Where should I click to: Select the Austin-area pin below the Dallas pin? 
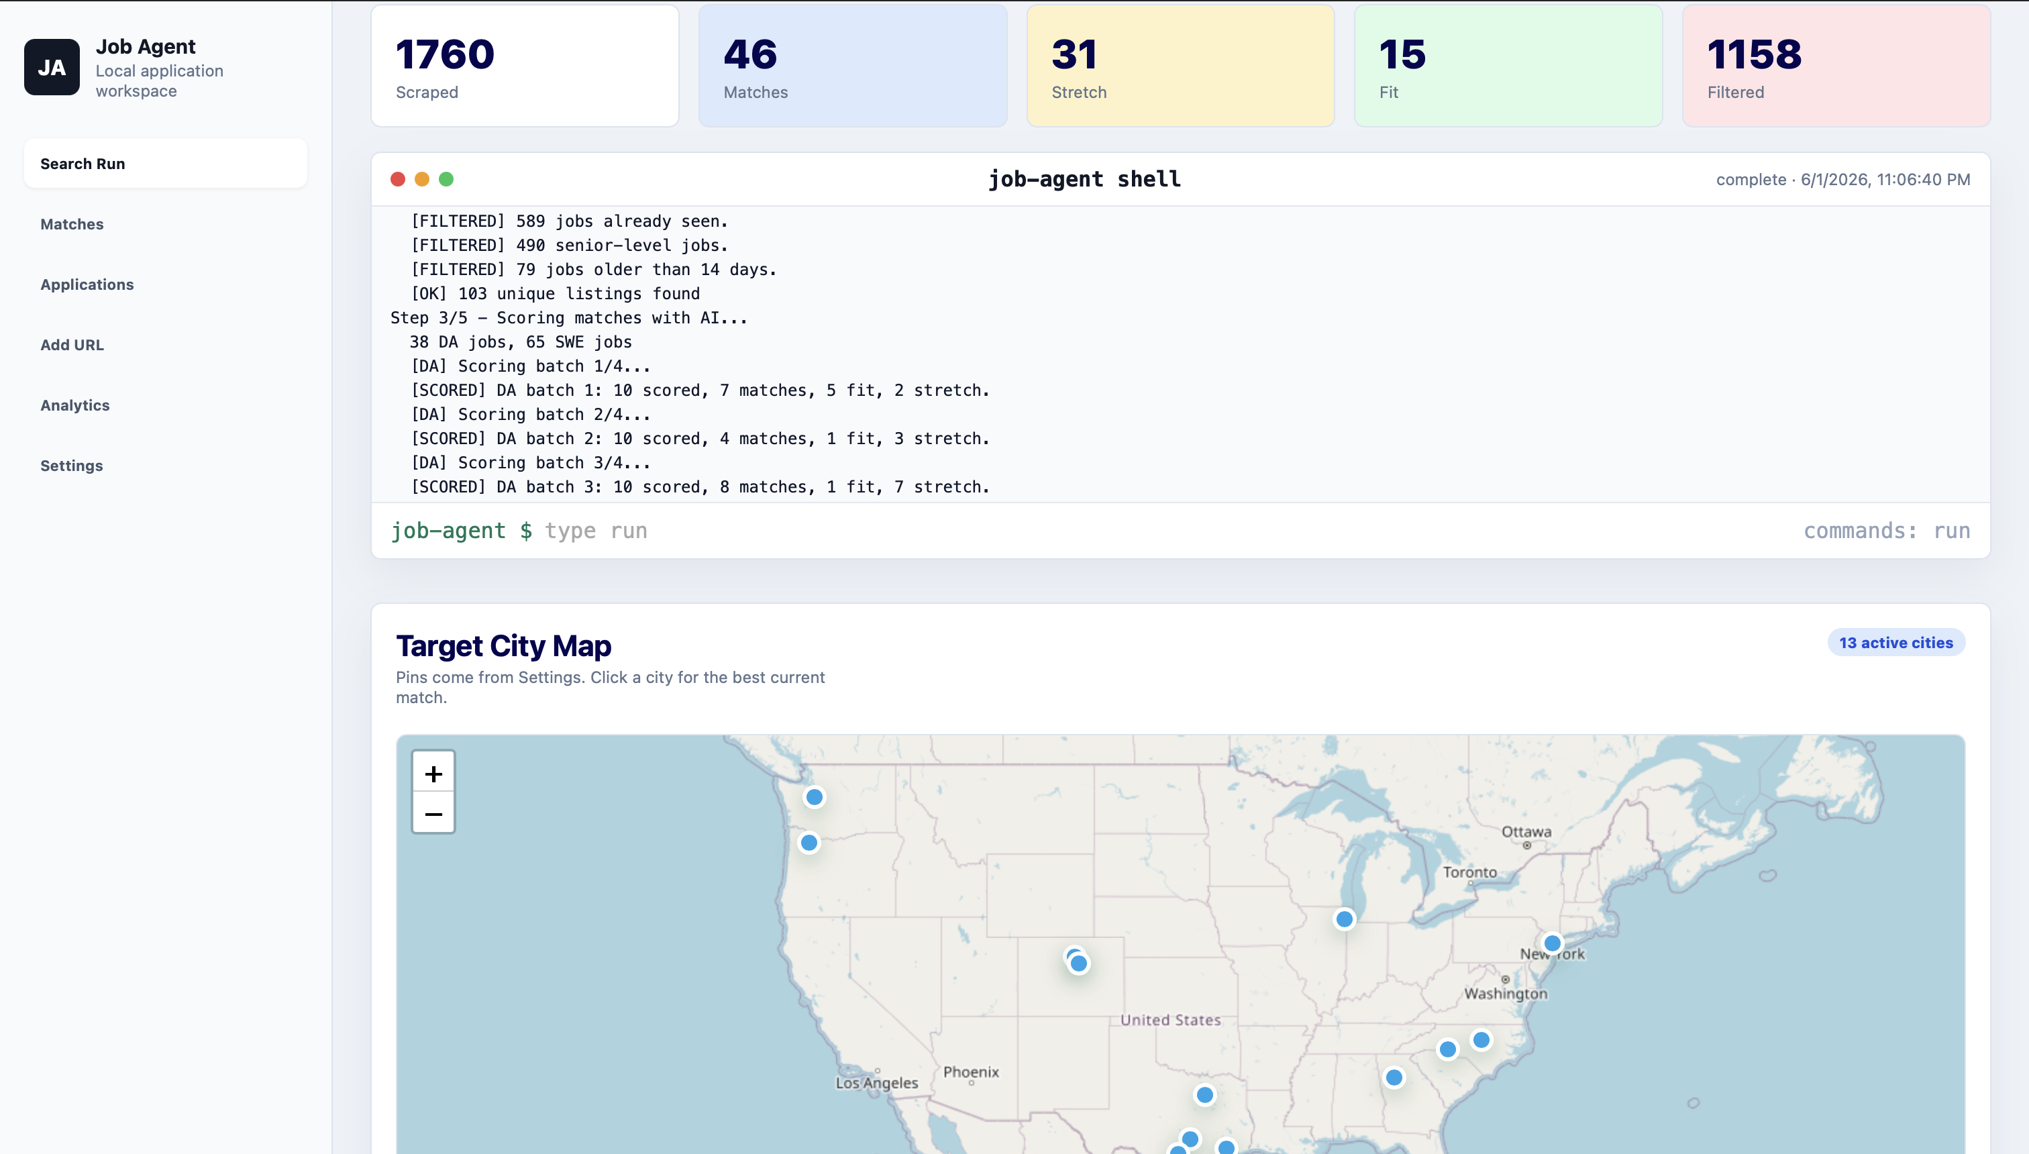coord(1190,1140)
